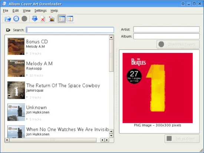Open the File menu

point(6,11)
